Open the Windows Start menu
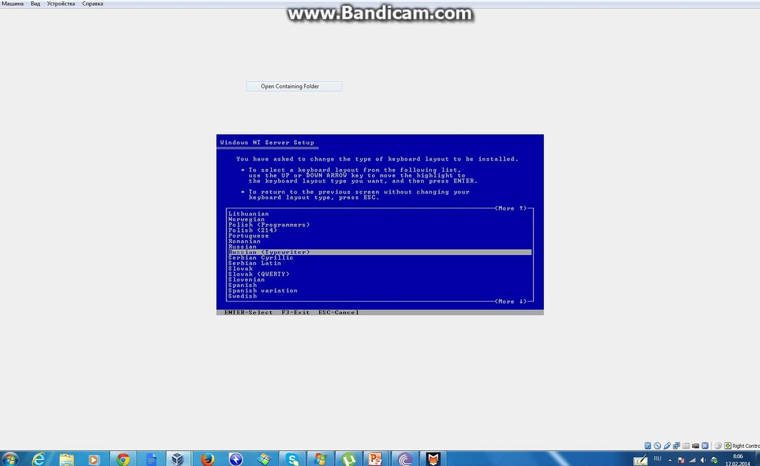The image size is (760, 466). pyautogui.click(x=10, y=459)
